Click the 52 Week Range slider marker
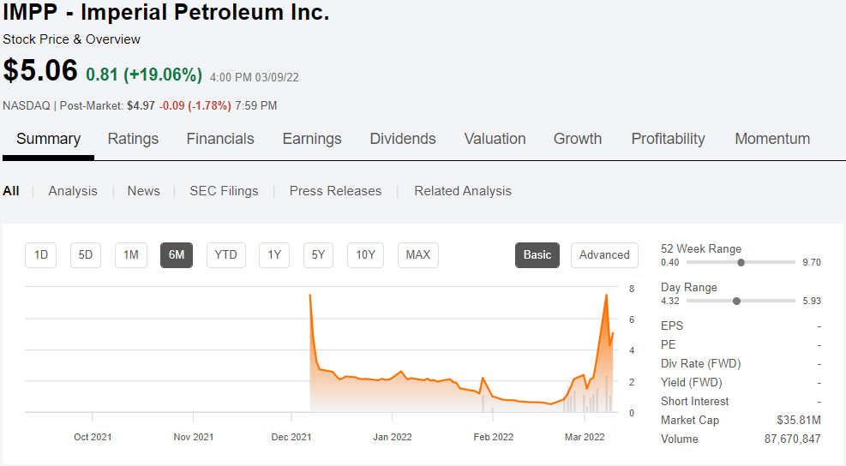This screenshot has height=466, width=846. (x=741, y=263)
